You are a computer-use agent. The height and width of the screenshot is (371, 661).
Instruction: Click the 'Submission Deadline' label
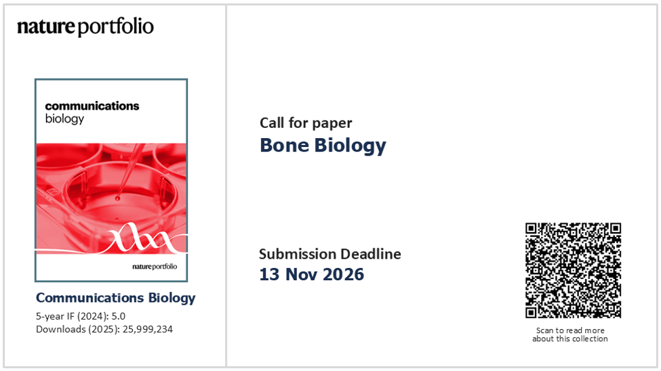tap(330, 254)
